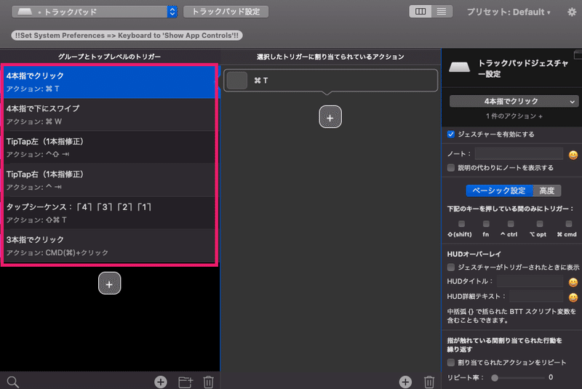582x389 pixels.
Task: Click the HUDタイトル input field
Action: point(530,281)
